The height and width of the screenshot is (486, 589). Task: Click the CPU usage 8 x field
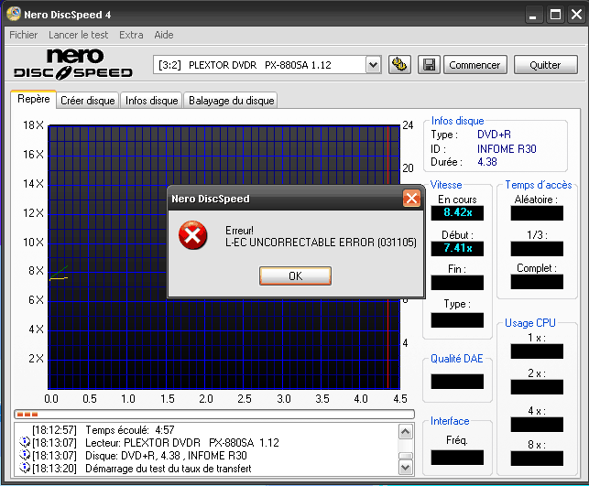(x=537, y=459)
